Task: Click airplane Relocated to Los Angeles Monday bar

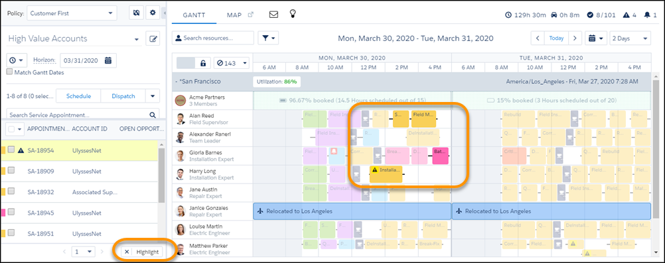Action: coord(352,211)
